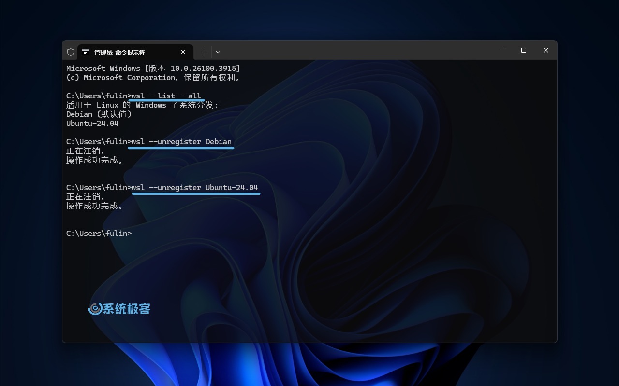Click 正在注销 under the Ubuntu-24.04 command
Screen dimensions: 619x386
(86, 197)
